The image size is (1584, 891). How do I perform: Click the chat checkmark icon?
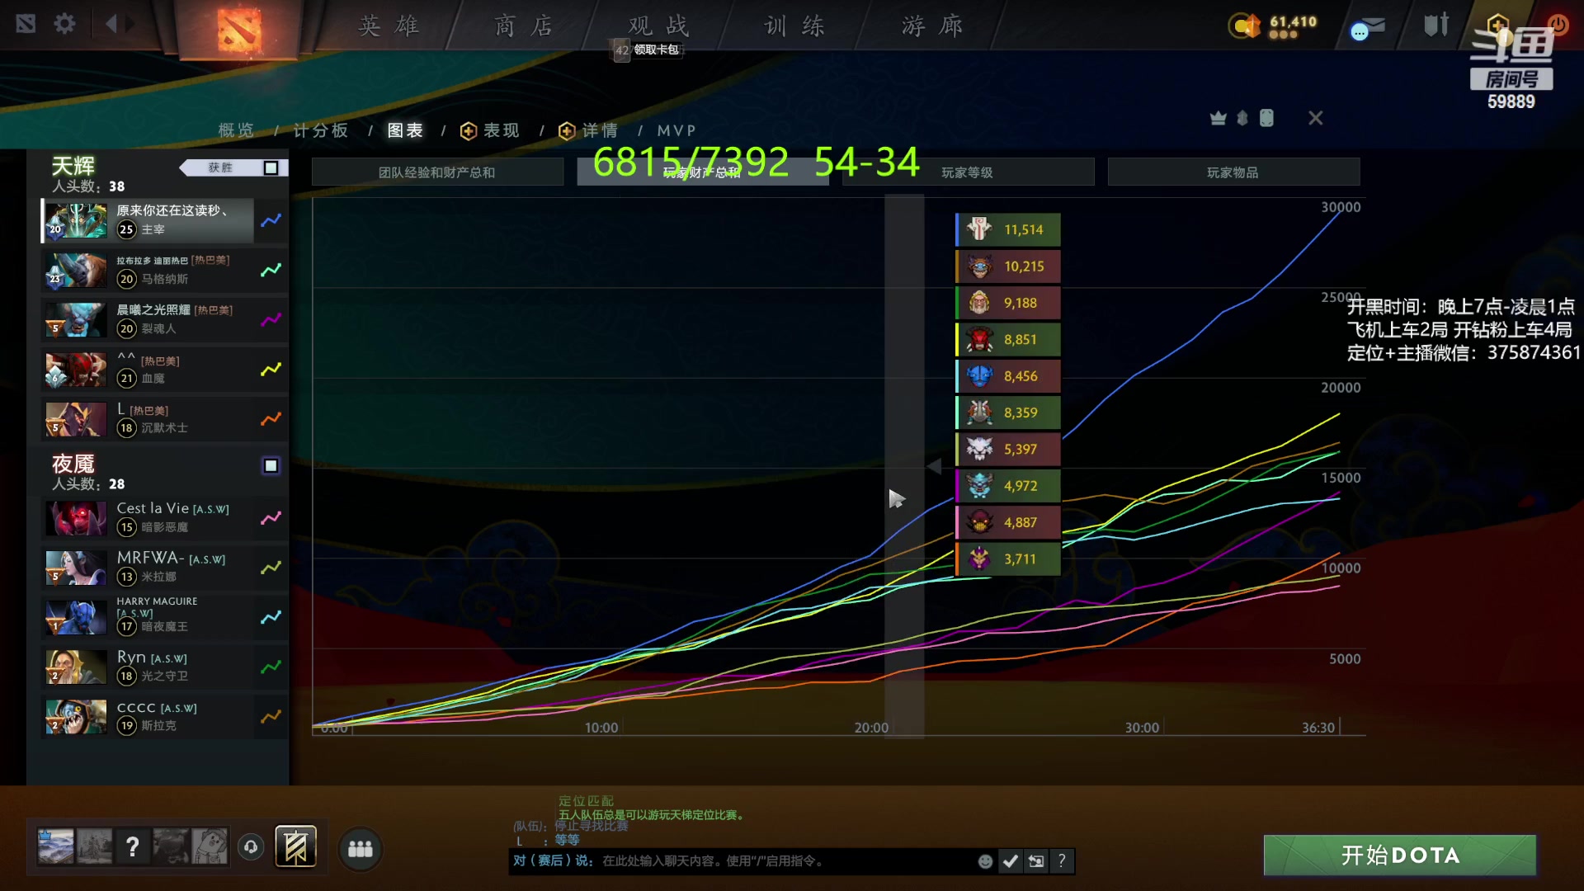(1011, 861)
